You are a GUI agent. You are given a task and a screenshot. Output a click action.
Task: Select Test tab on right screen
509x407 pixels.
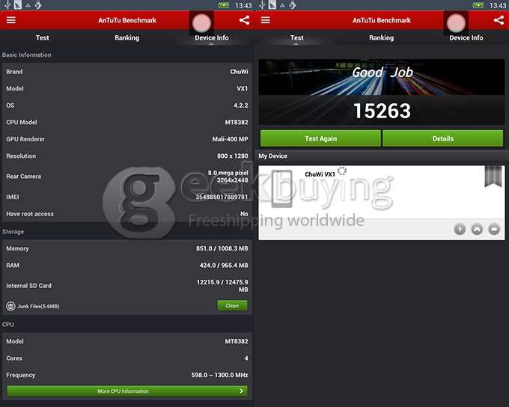point(296,38)
